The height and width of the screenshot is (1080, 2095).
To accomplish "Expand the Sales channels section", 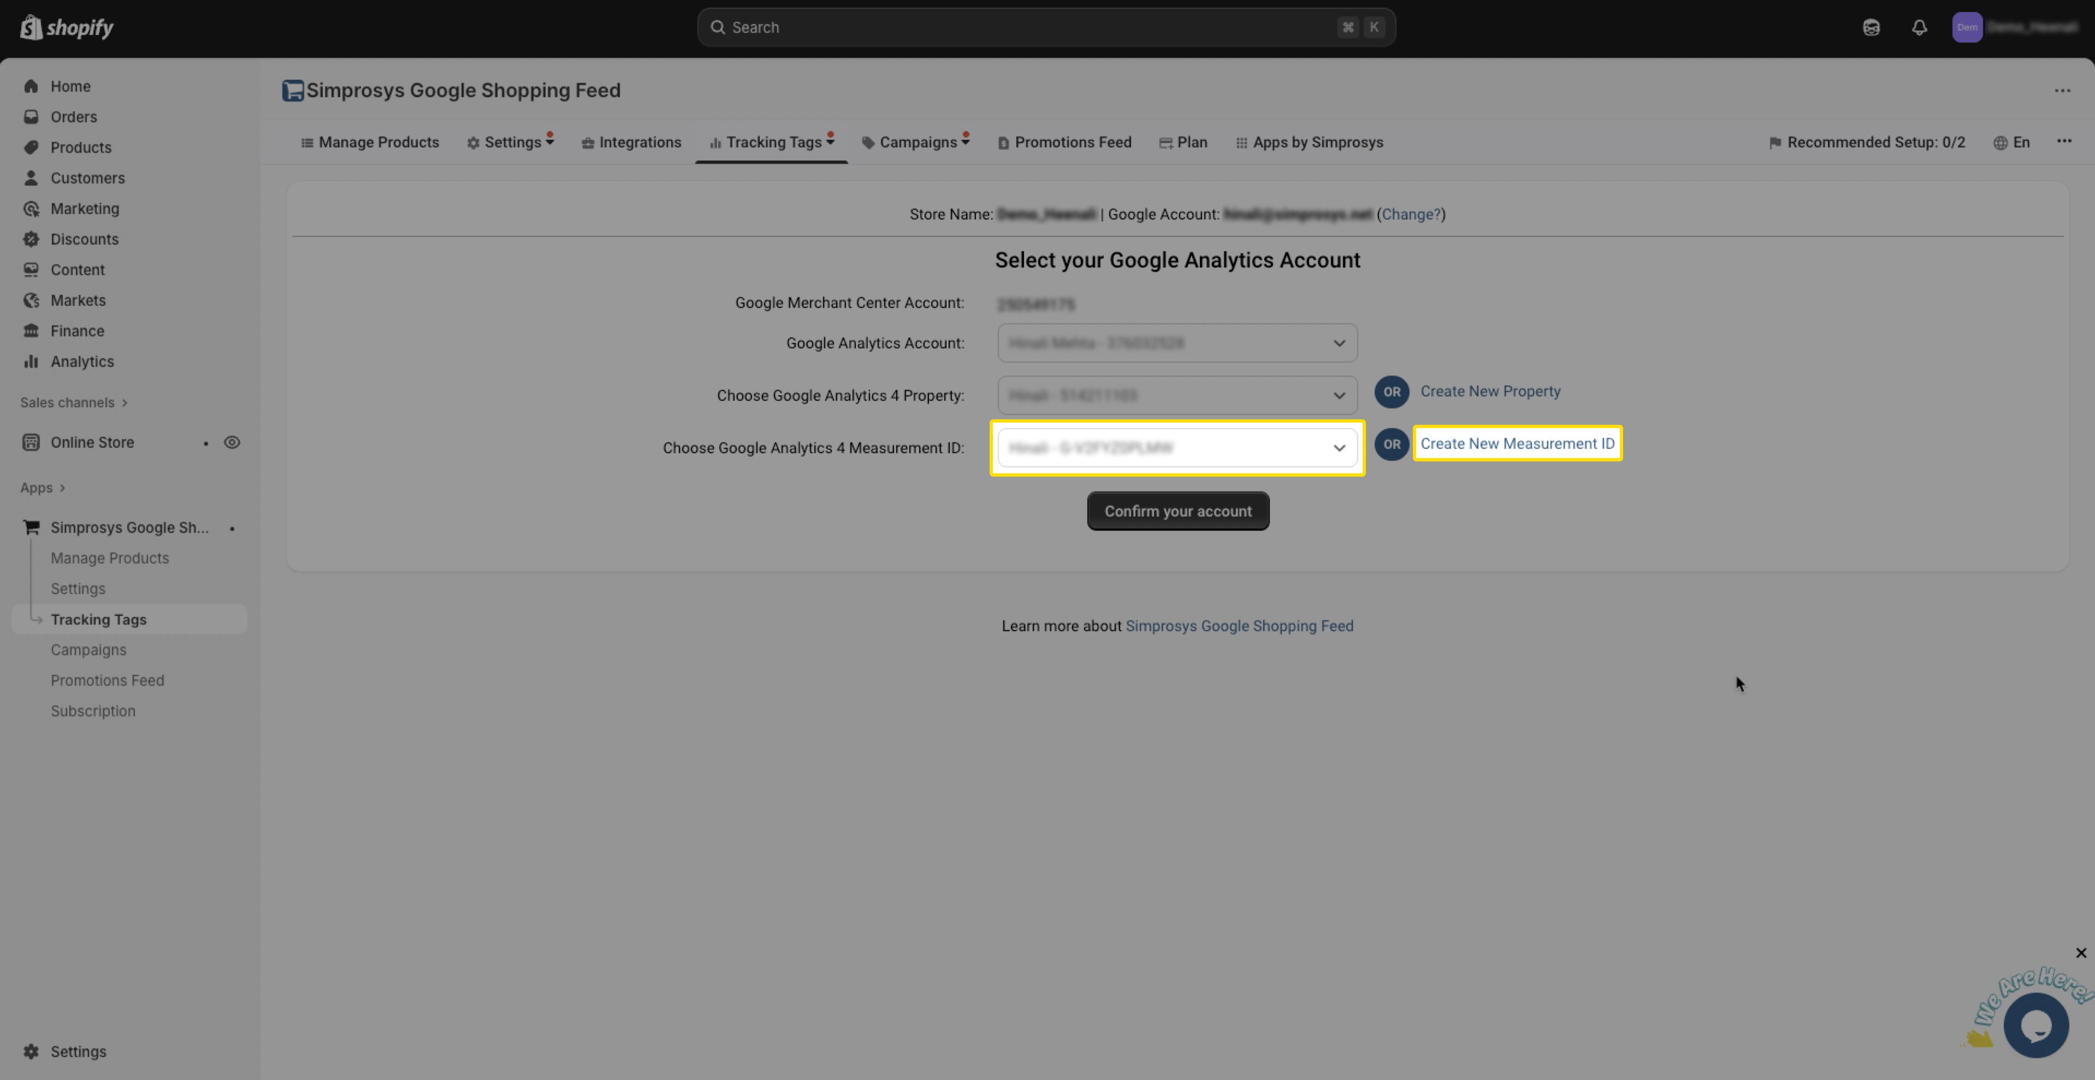I will pyautogui.click(x=73, y=402).
